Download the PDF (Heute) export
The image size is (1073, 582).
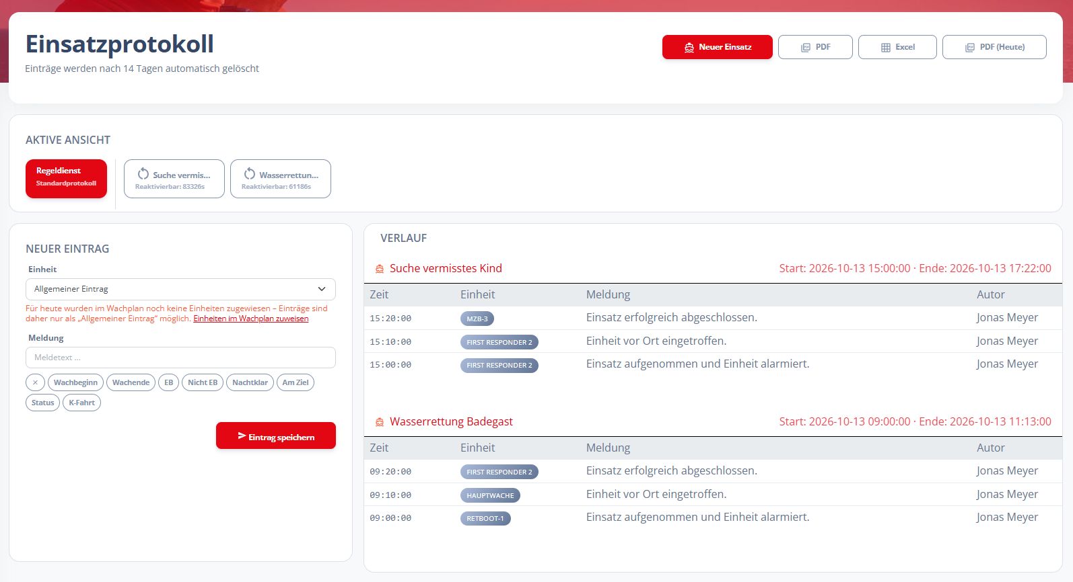[994, 47]
